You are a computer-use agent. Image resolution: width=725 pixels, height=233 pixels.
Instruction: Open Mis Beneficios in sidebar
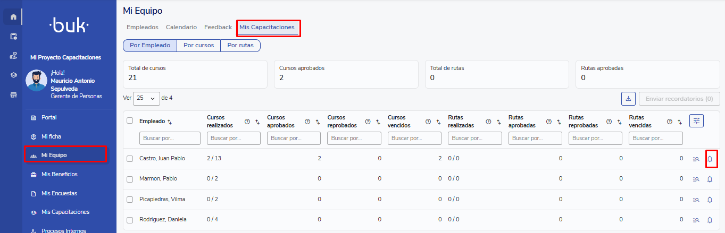[59, 174]
